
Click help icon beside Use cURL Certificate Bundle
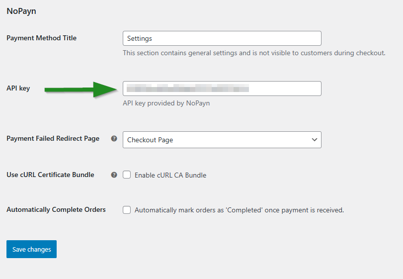coord(114,175)
